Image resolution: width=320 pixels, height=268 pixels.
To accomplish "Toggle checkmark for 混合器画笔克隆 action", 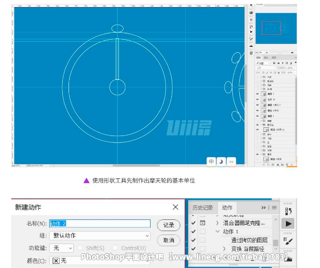I will click(x=193, y=223).
